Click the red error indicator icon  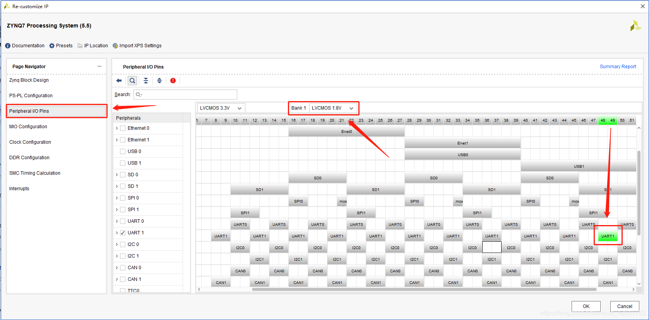(173, 81)
